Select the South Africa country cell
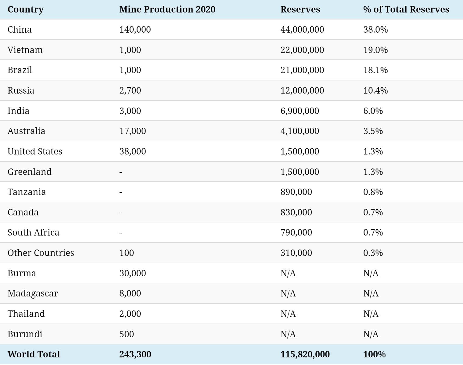This screenshot has width=463, height=365. [x=33, y=232]
